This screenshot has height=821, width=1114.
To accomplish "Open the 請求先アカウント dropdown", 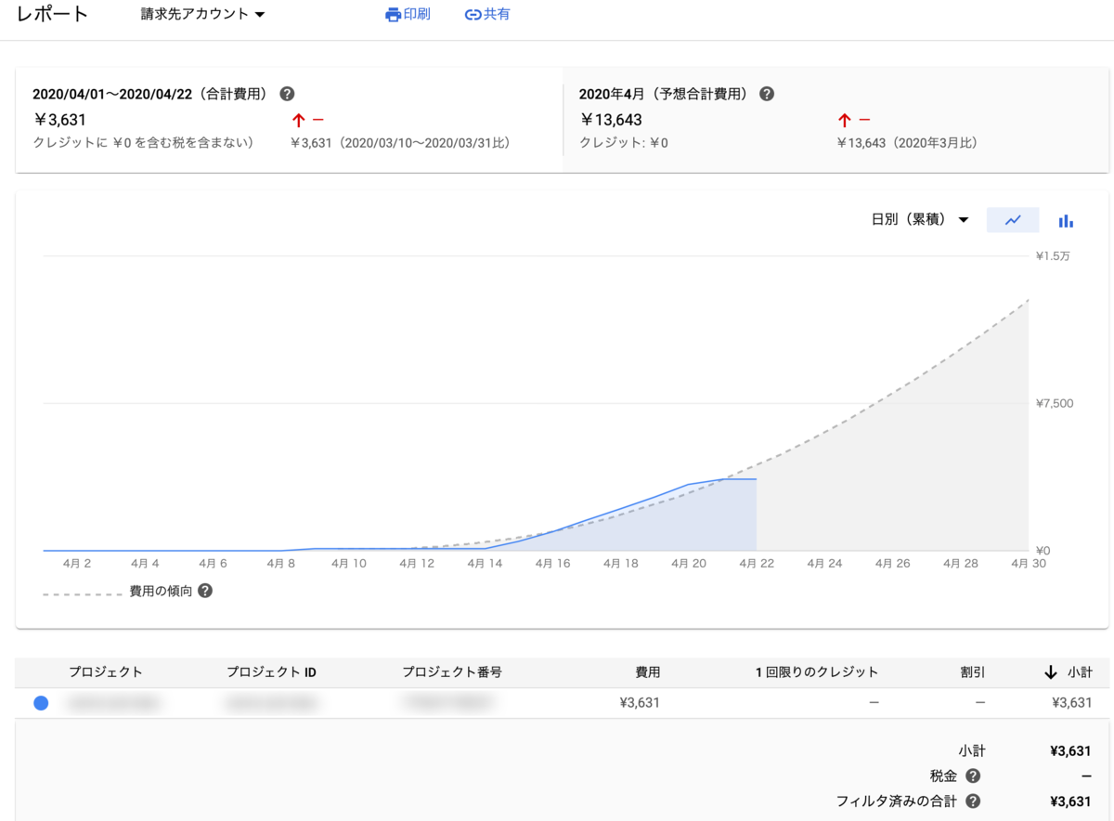I will (x=202, y=15).
